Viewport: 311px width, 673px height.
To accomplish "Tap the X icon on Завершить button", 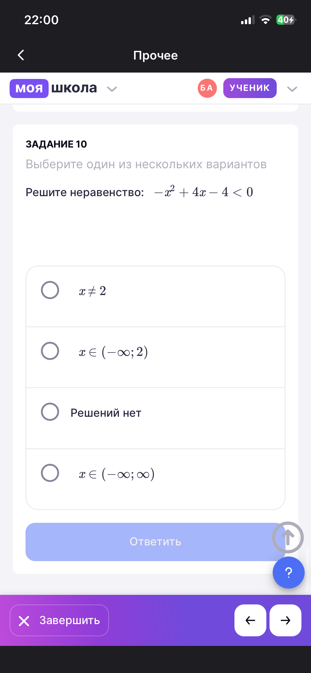I will pos(24,621).
